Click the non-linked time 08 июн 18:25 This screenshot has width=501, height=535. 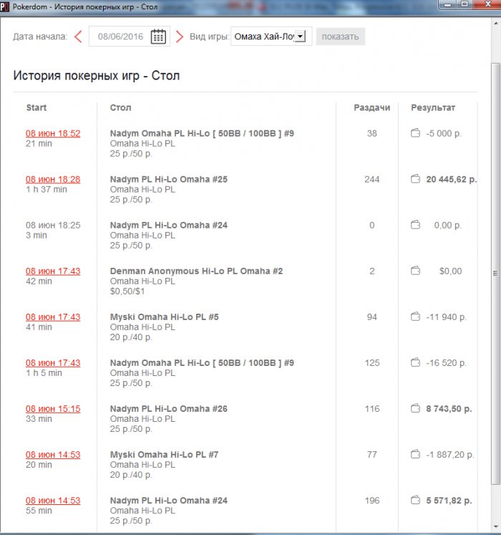[53, 225]
